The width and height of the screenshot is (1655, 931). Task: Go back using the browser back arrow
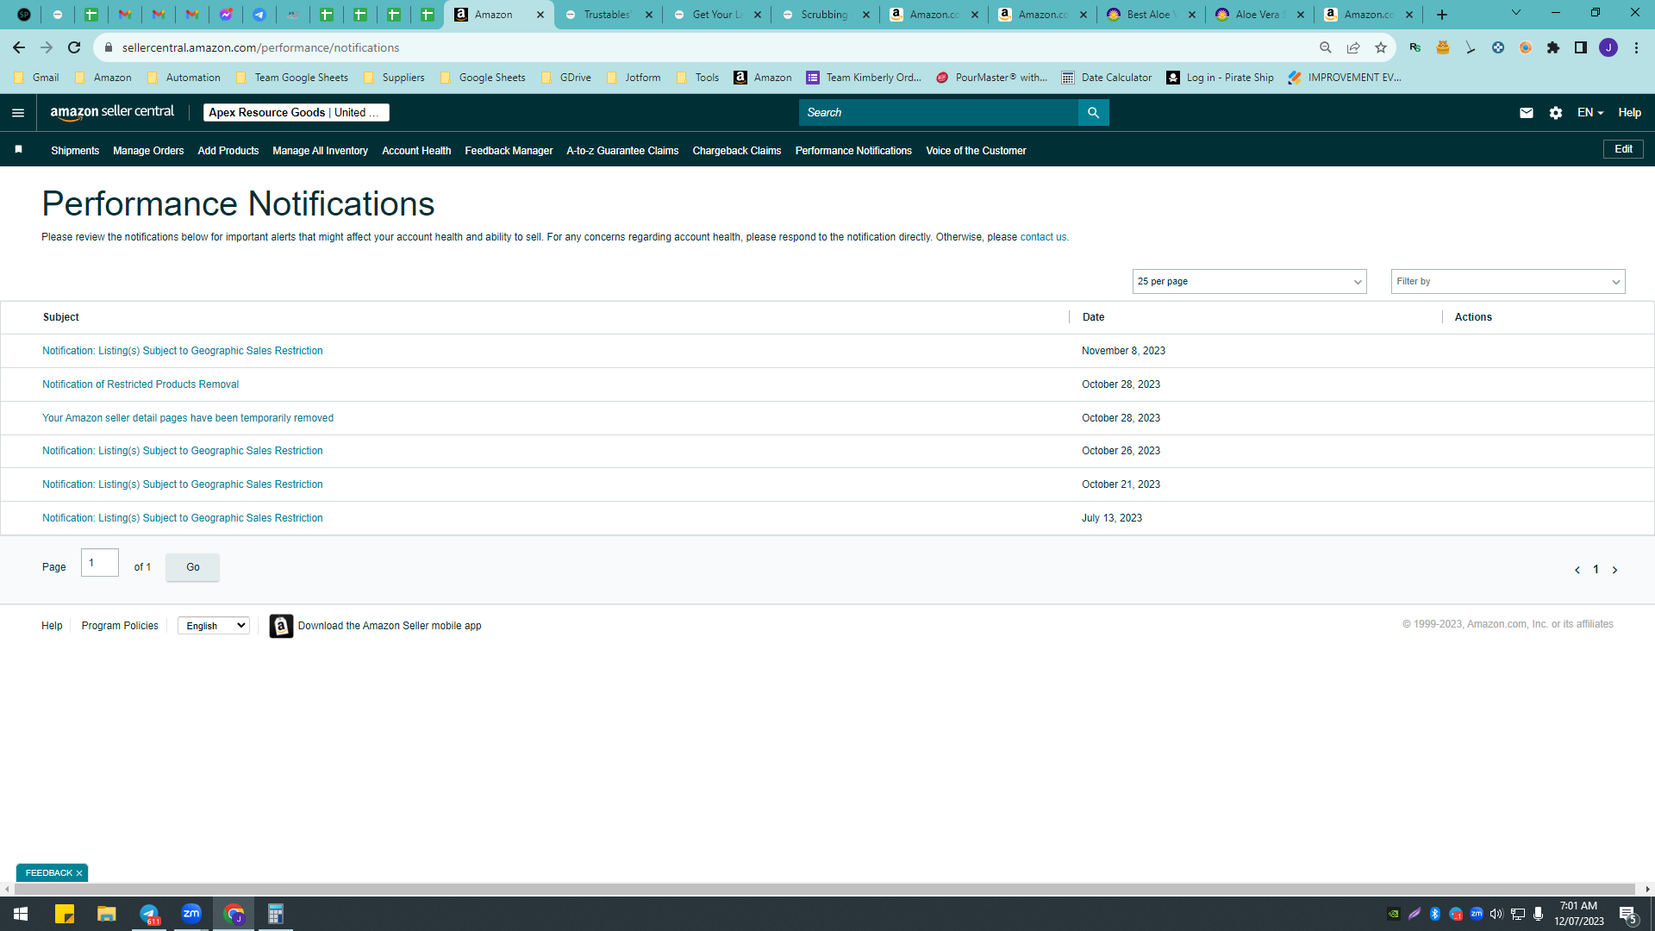pyautogui.click(x=19, y=47)
